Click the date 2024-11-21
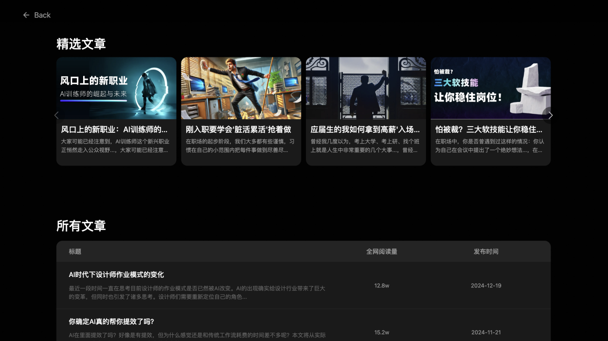 click(x=486, y=332)
